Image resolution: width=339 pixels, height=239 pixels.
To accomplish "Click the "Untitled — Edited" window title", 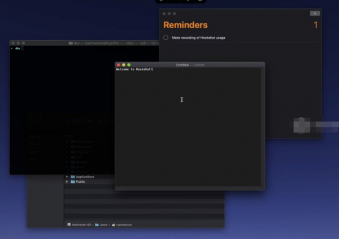I will [190, 65].
